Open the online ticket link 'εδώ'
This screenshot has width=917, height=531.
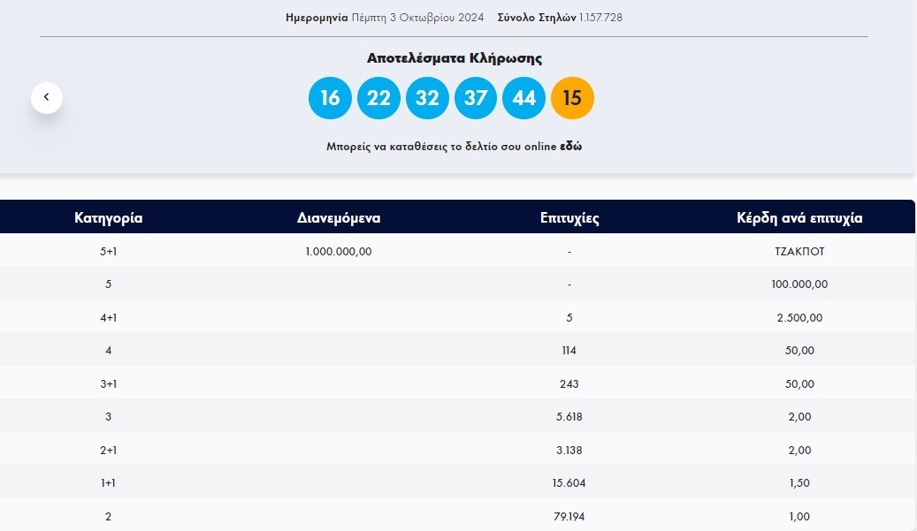pos(570,147)
